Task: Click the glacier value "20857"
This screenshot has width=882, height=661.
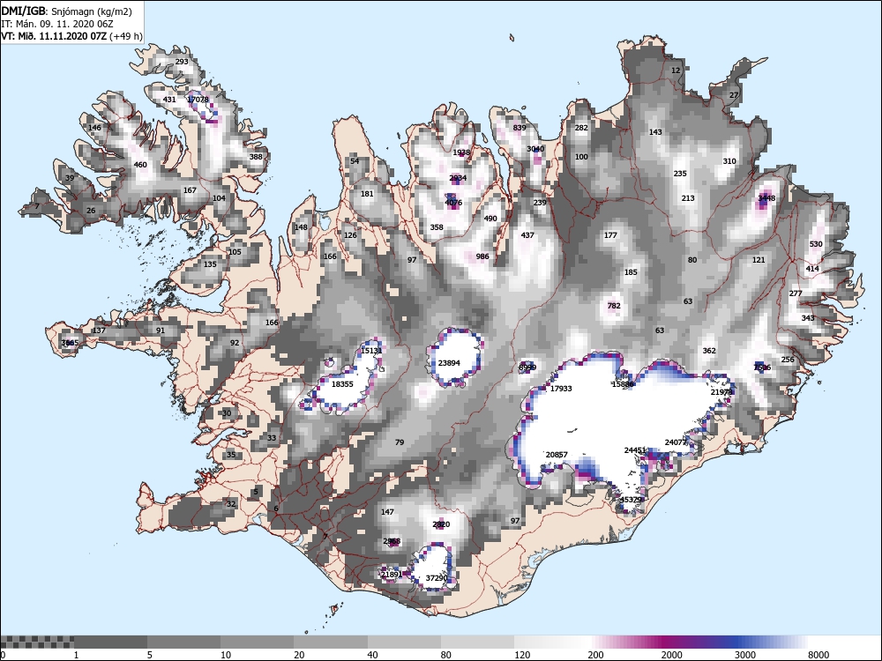Action: tap(557, 455)
